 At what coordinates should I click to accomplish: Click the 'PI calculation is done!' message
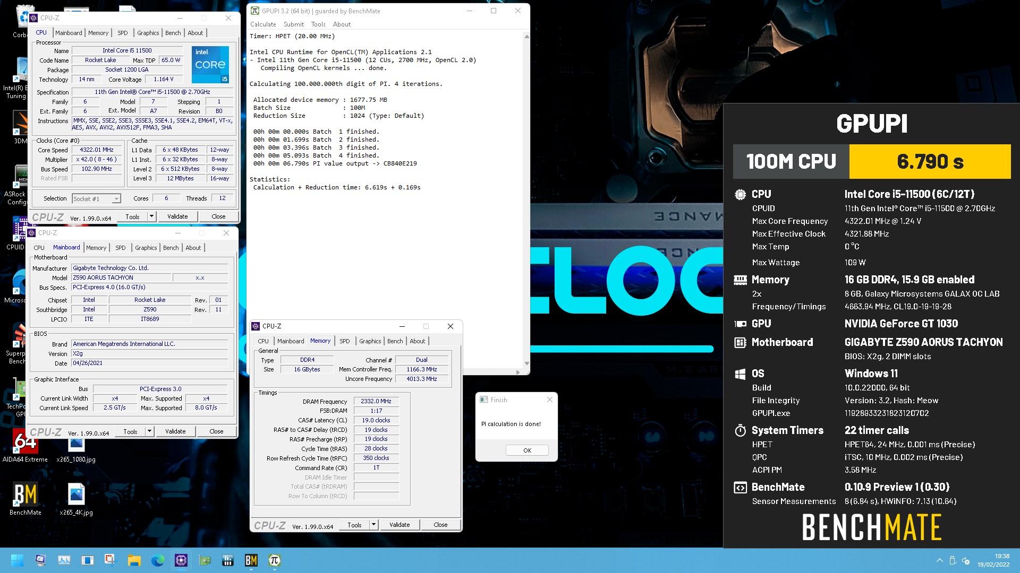coord(511,424)
